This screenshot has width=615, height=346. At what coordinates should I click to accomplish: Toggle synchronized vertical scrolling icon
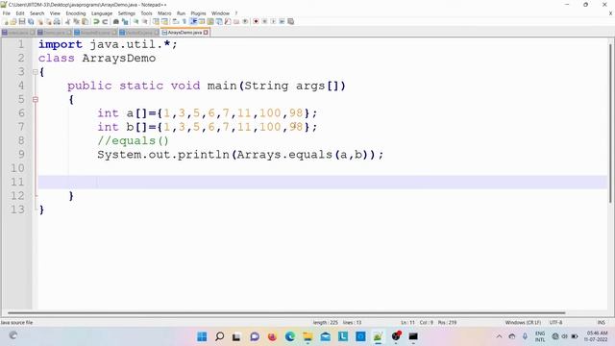click(x=156, y=21)
